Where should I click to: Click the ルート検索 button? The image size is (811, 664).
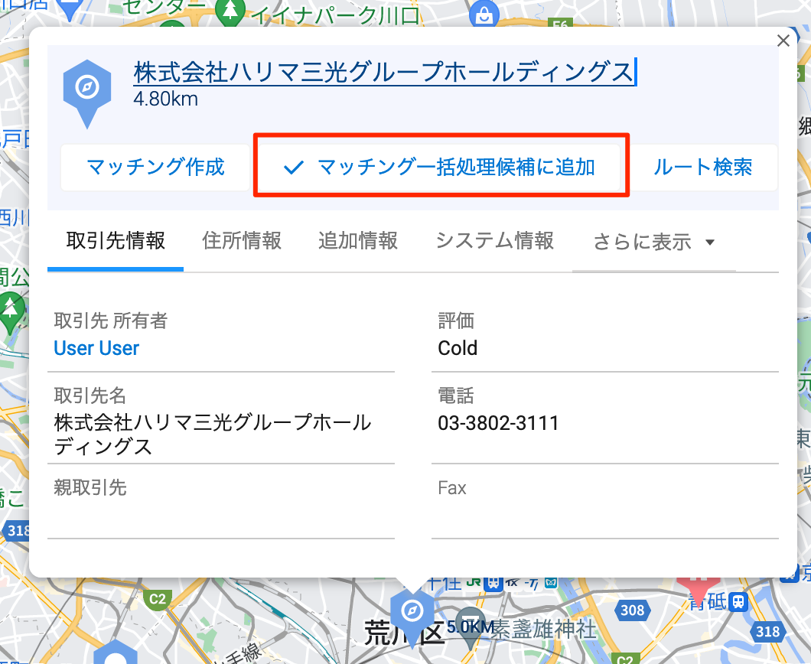pyautogui.click(x=703, y=168)
